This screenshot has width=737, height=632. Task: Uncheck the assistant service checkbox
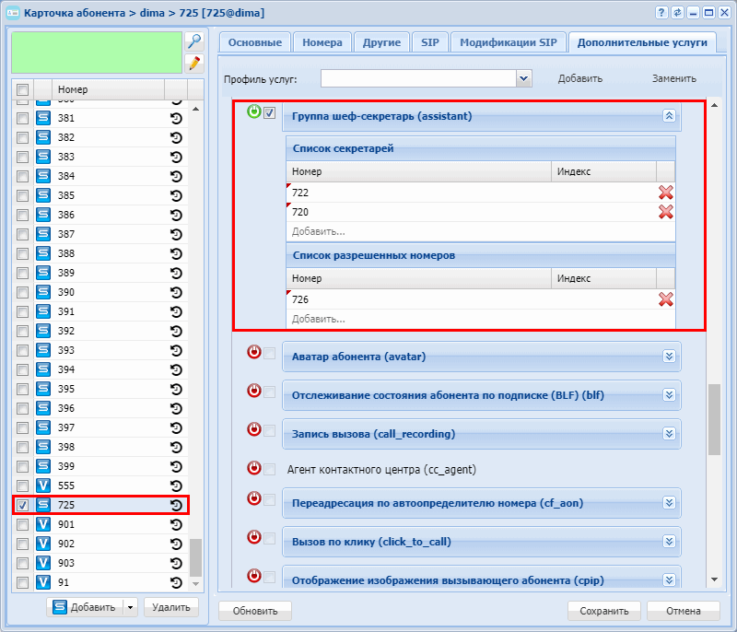tap(269, 112)
